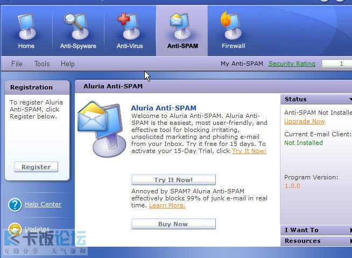
Task: Click the 1.0.0 program version link
Action: 292,186
